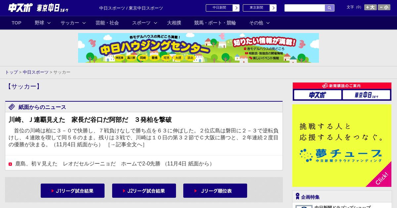The height and width of the screenshot is (208, 397).
Task: Click 【サッカー】 page heading
Action: (23, 87)
